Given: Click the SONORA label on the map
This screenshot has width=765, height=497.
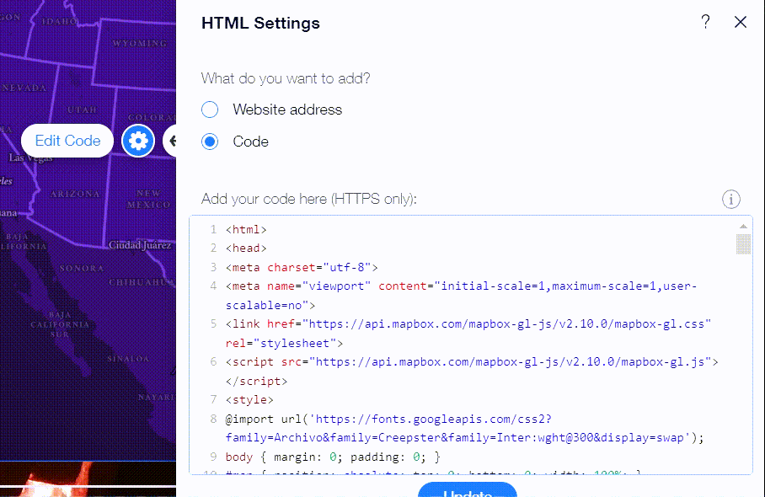Looking at the screenshot, I should pos(82,268).
